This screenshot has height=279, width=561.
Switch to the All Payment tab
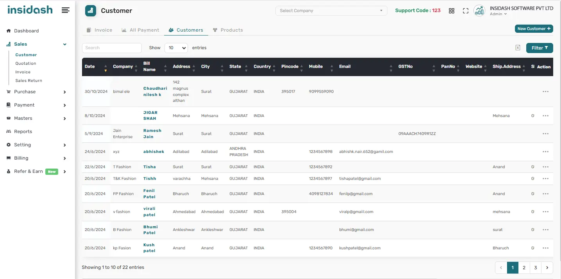point(141,30)
